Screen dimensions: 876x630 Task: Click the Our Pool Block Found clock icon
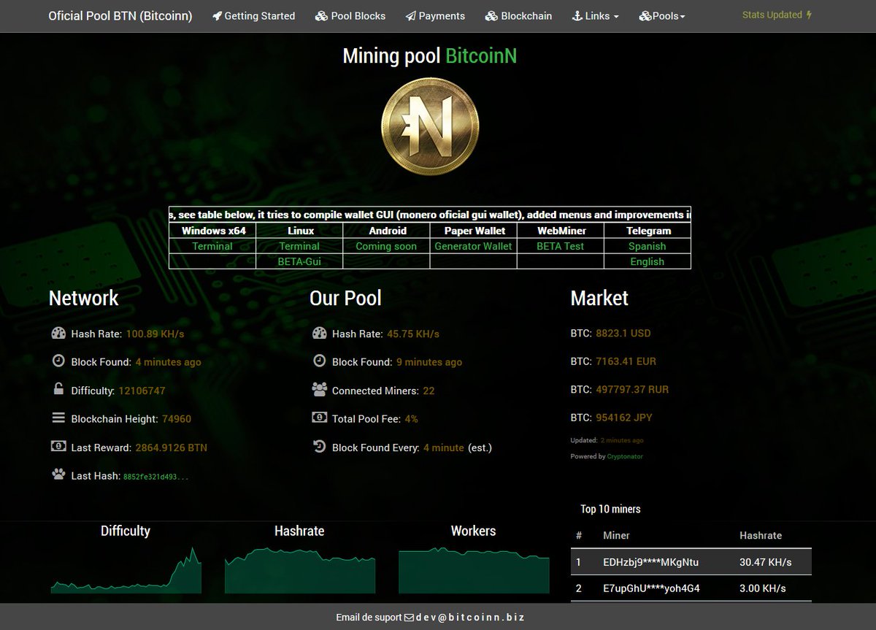[x=319, y=361]
